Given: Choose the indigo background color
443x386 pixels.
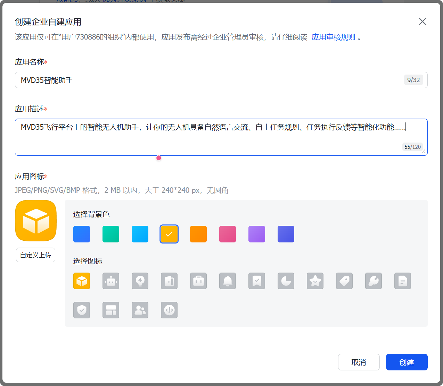Looking at the screenshot, I should (286, 234).
